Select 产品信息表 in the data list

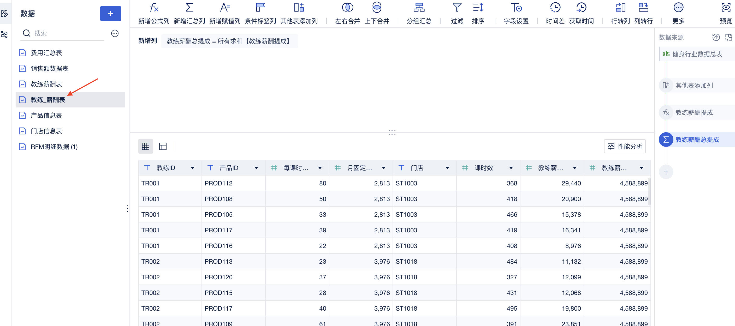click(46, 115)
